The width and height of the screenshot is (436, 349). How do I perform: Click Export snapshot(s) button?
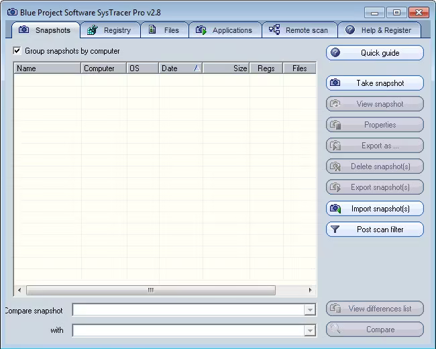point(375,187)
